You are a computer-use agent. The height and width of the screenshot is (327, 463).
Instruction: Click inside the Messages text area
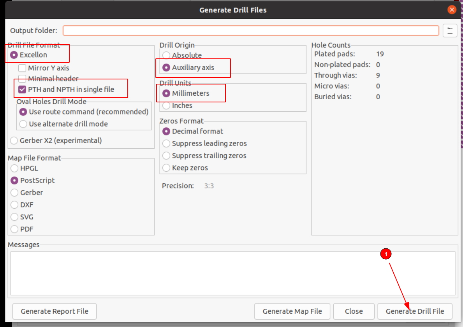233,273
